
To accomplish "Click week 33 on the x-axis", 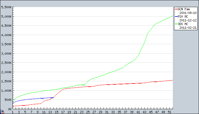I will point(113,112).
